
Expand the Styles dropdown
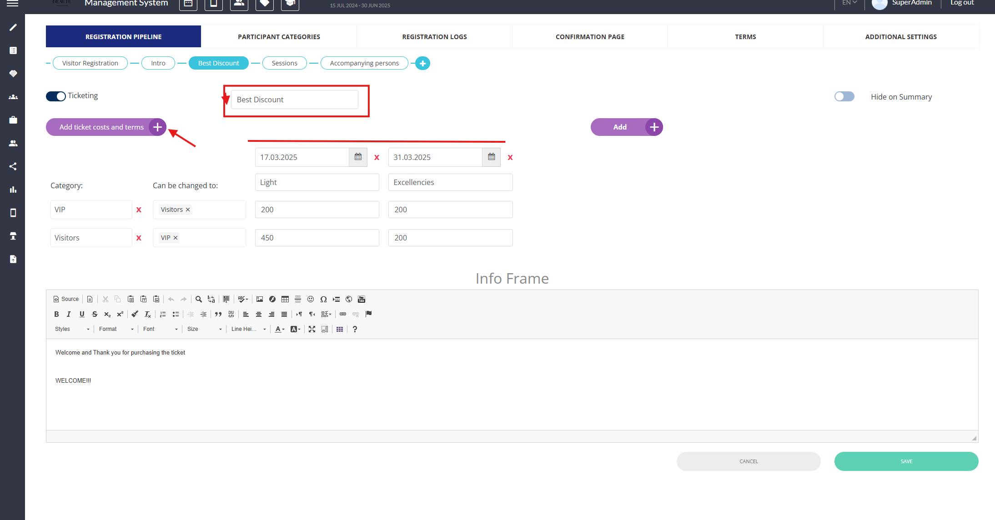point(72,329)
